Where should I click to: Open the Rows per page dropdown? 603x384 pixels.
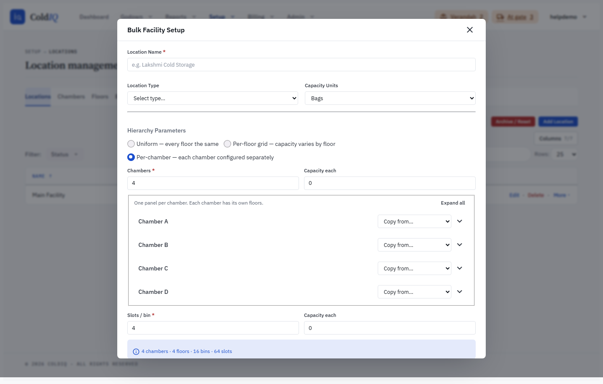(565, 154)
